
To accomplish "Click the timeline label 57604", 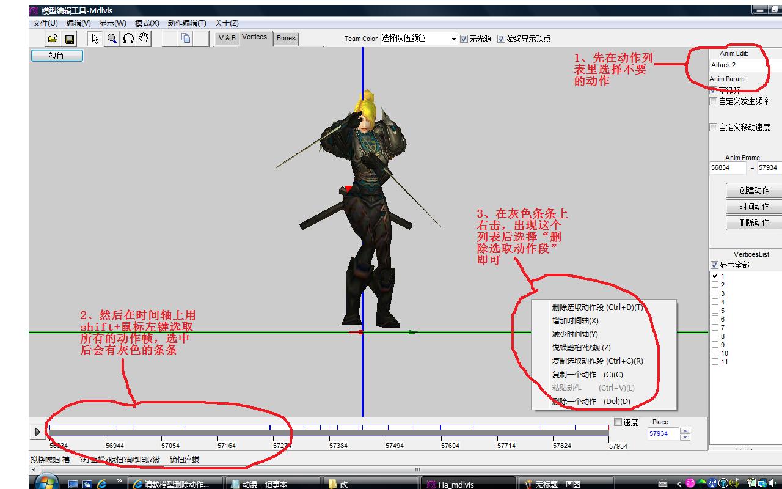I will (x=450, y=446).
